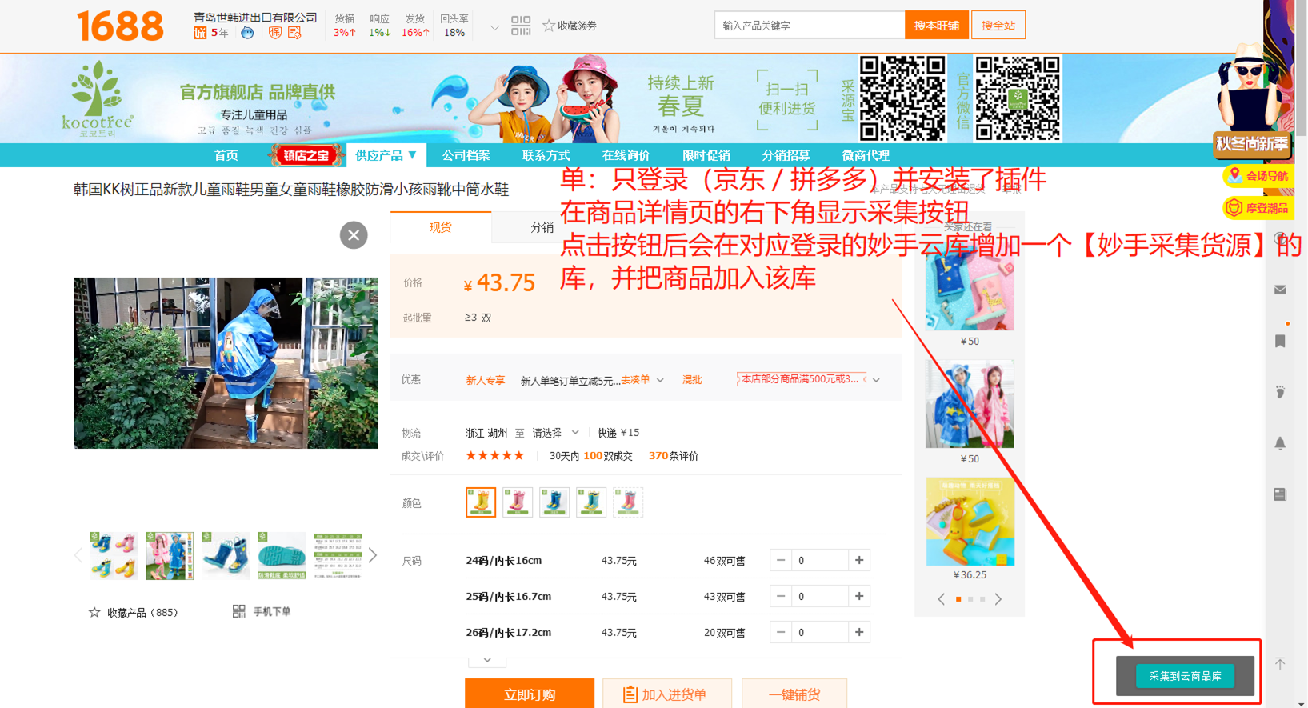Go to next recommended items page
Image resolution: width=1308 pixels, height=708 pixels.
click(x=998, y=599)
